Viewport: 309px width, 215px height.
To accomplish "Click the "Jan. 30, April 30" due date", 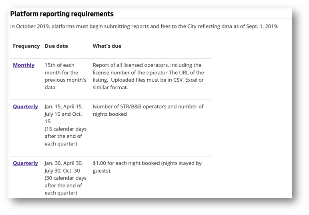I will point(64,163).
